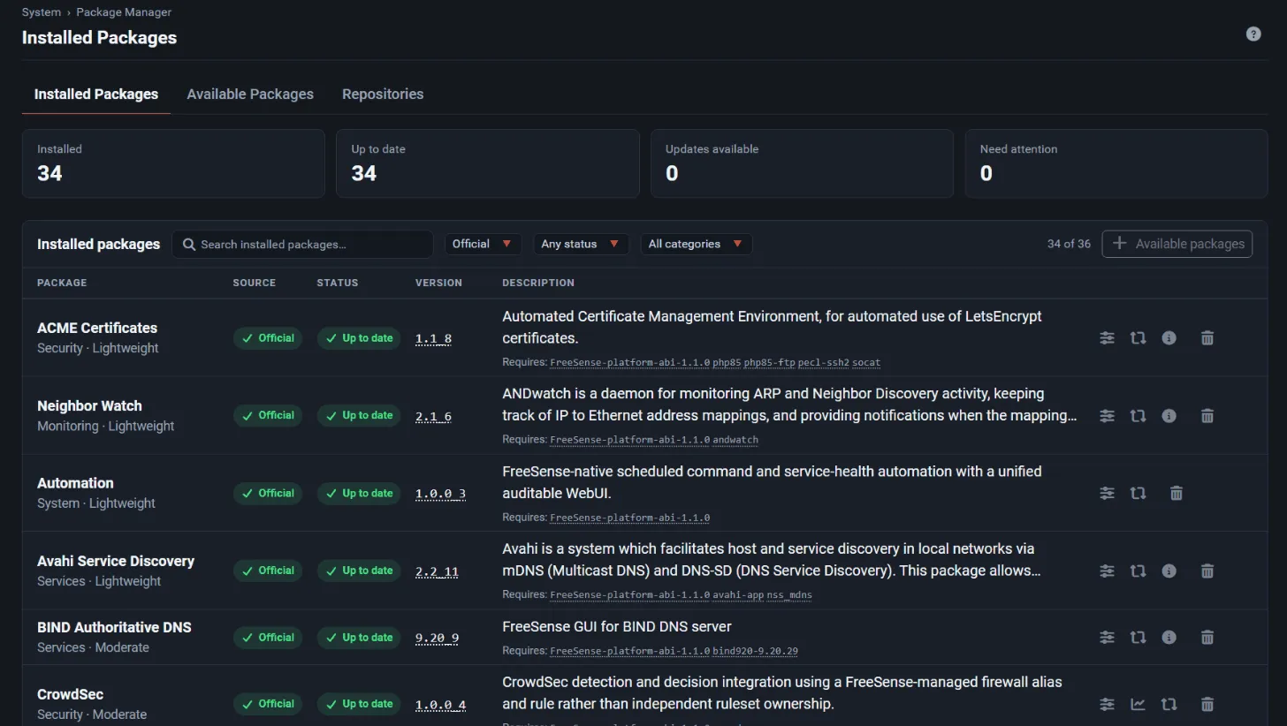Focus the Search installed packages field

tap(302, 244)
